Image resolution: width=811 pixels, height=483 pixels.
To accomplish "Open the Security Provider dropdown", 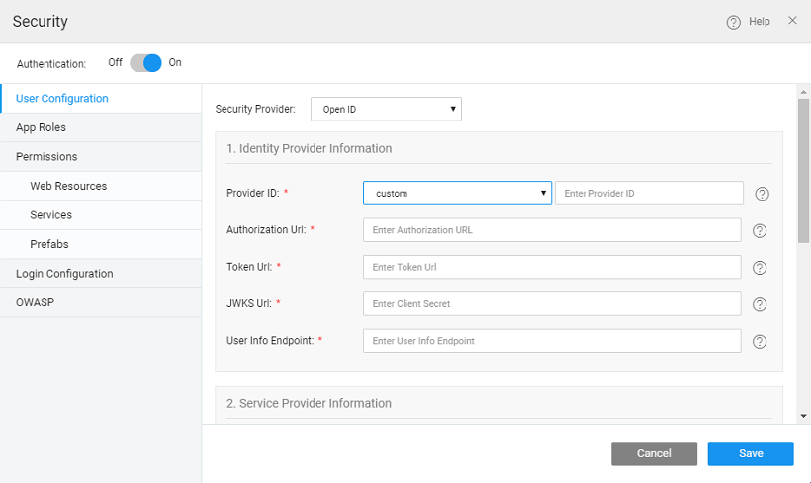I will click(386, 109).
